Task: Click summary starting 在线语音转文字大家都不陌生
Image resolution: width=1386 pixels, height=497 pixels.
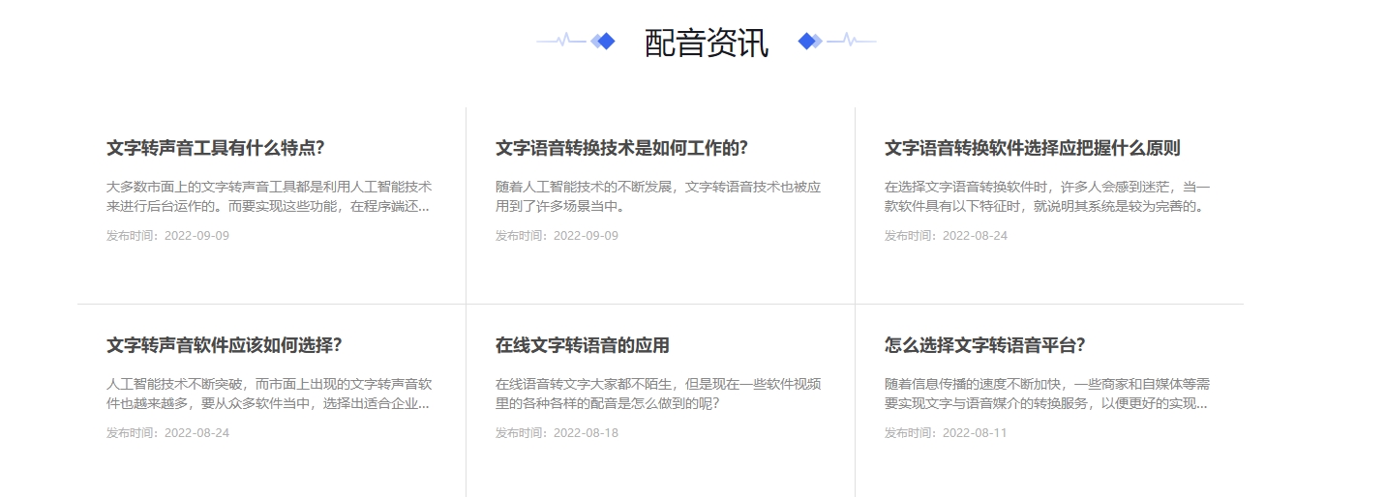Action: [657, 394]
